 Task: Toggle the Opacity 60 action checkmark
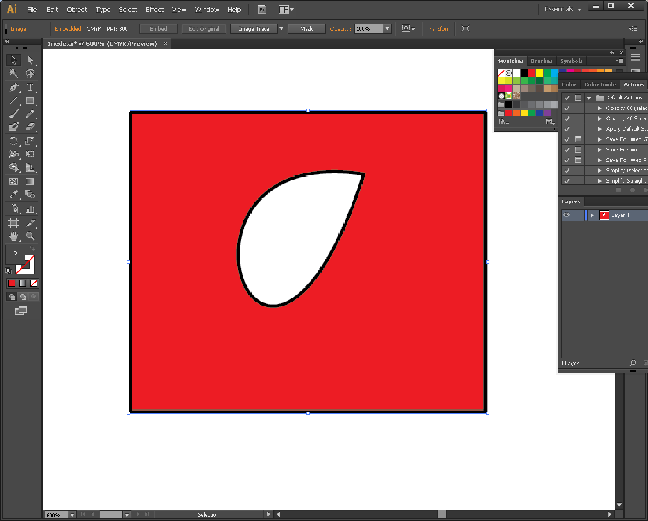tap(567, 108)
